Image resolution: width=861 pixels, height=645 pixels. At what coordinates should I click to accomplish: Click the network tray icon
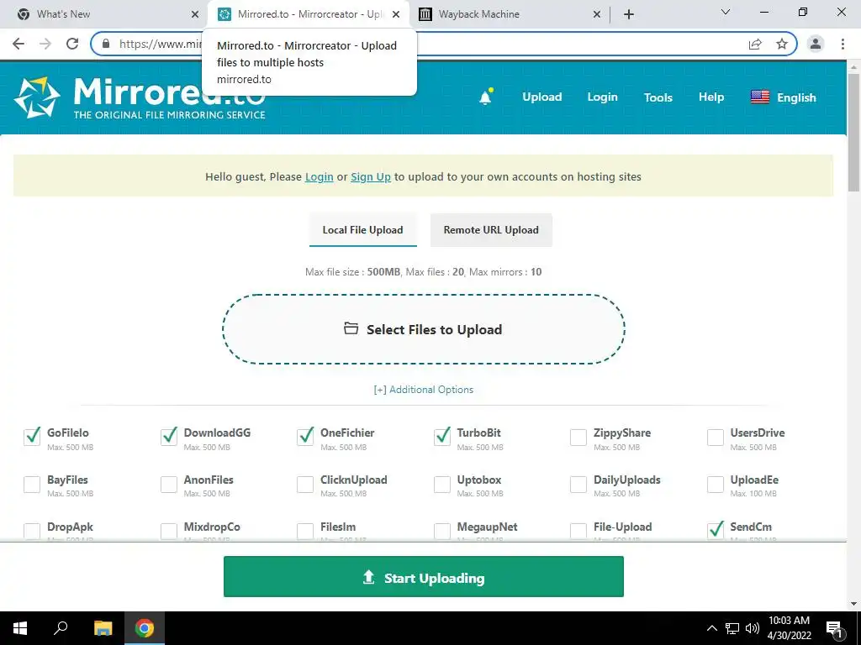(732, 628)
